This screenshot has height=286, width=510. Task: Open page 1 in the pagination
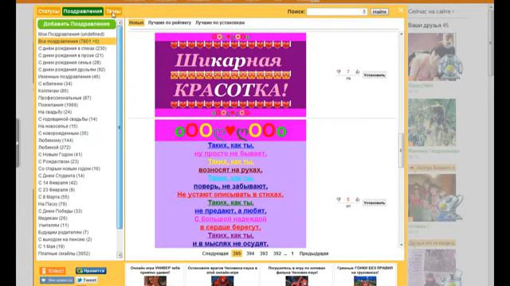(292, 253)
